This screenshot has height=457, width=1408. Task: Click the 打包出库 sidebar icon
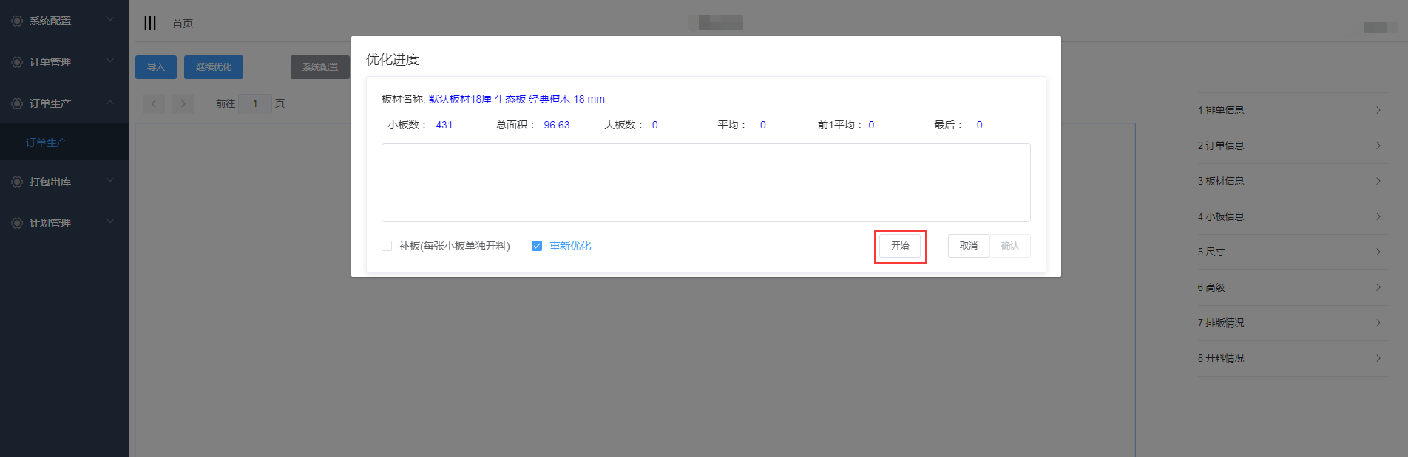click(17, 182)
